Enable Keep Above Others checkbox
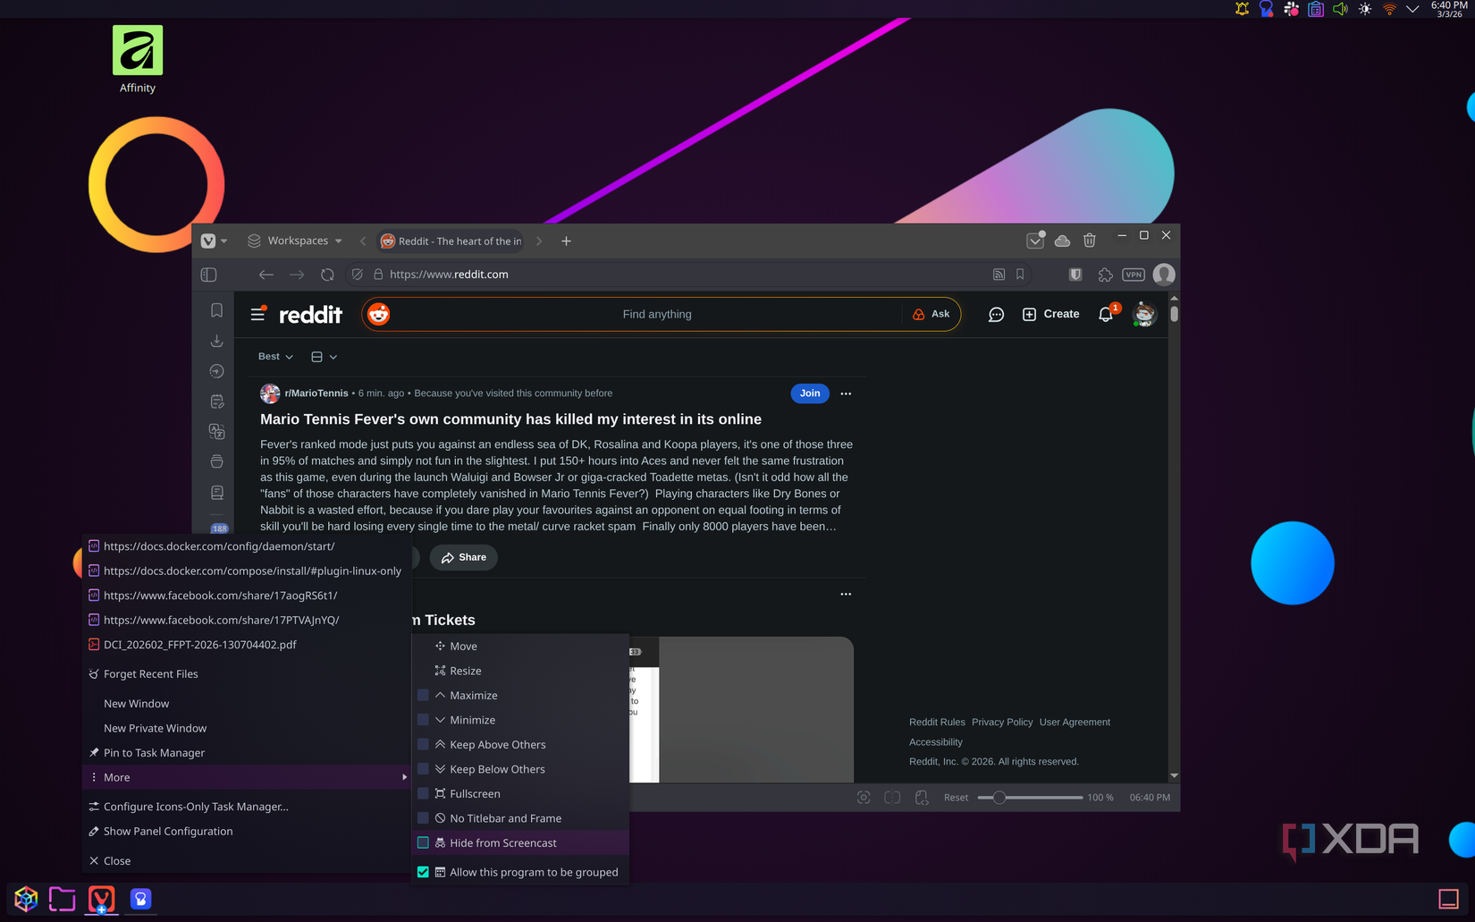Screen dimensions: 1475x922 tap(423, 744)
